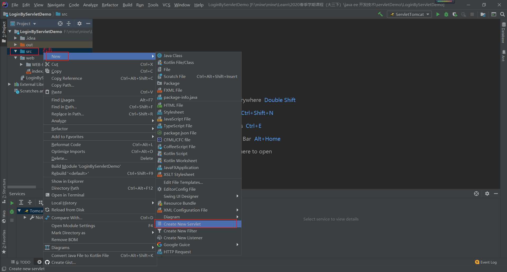
Task: Click the locate target icon in Project panel
Action: (x=60, y=24)
